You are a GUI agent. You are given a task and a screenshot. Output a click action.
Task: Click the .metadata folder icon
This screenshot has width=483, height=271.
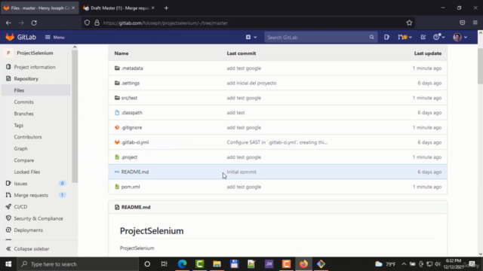(x=117, y=68)
